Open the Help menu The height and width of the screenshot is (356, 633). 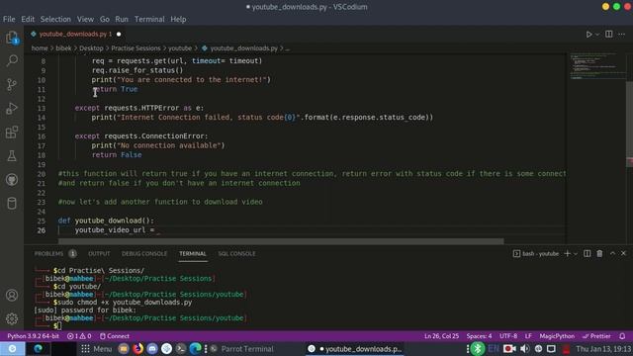[178, 19]
